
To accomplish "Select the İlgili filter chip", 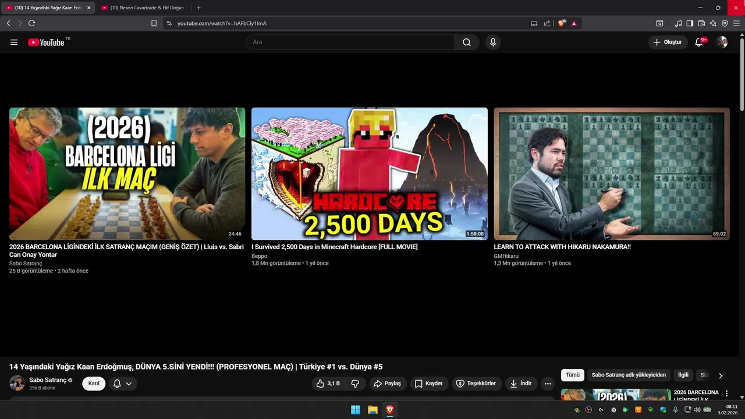I will (x=683, y=375).
